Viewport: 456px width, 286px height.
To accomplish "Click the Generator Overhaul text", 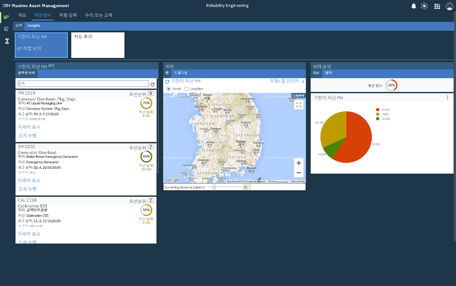I will pyautogui.click(x=37, y=153).
